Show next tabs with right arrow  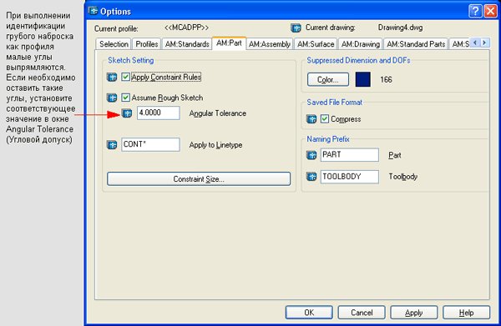point(484,43)
